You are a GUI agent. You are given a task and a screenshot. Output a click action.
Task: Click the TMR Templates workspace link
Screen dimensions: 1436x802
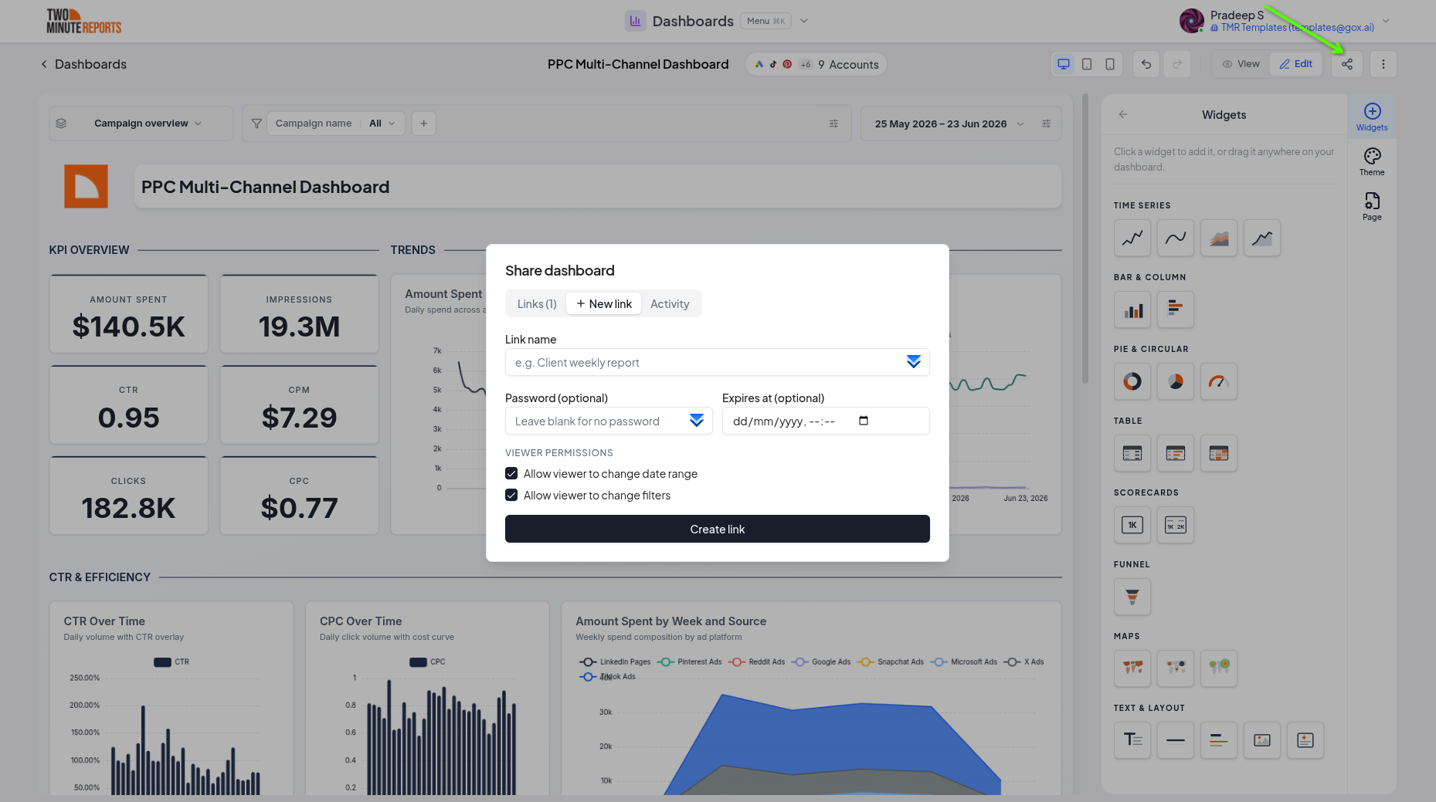[1292, 28]
